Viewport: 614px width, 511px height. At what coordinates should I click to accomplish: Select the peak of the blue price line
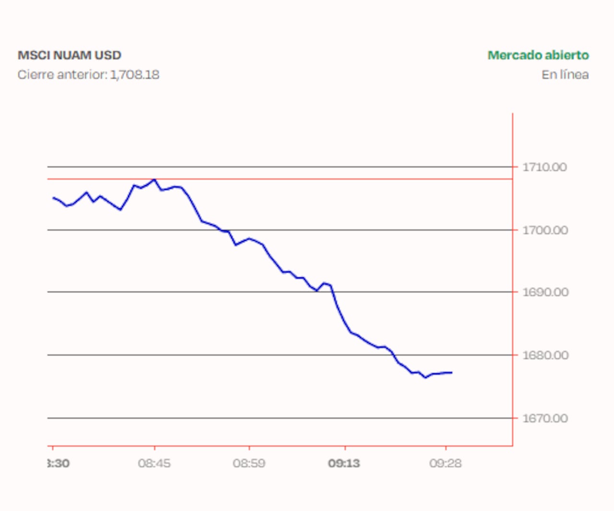click(154, 179)
